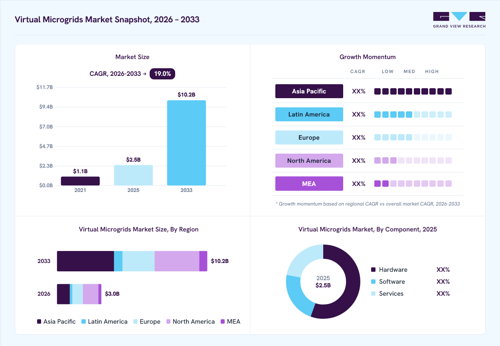
Task: Click the North America legend swatch
Action: tap(168, 322)
